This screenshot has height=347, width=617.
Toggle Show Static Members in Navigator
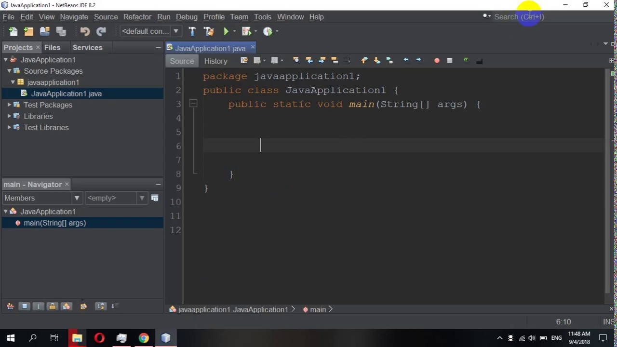[x=39, y=306]
